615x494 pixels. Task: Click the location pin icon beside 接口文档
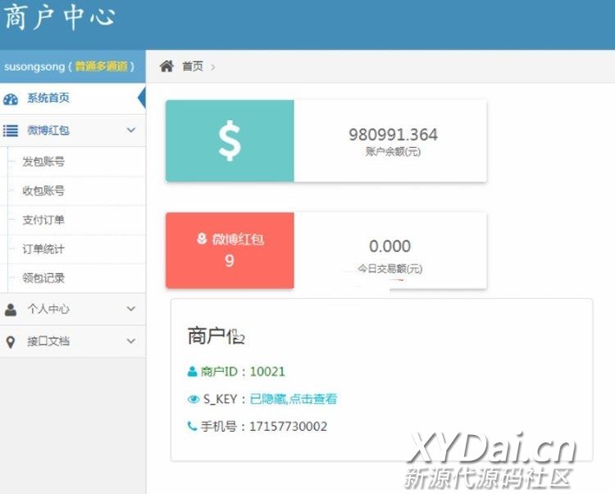tap(11, 342)
